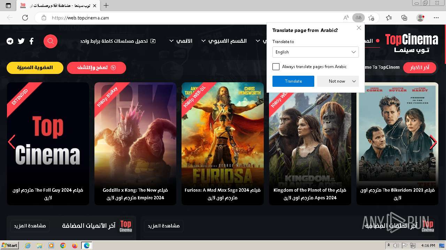Open the Twitter social icon
446x250 pixels.
[x=21, y=41]
